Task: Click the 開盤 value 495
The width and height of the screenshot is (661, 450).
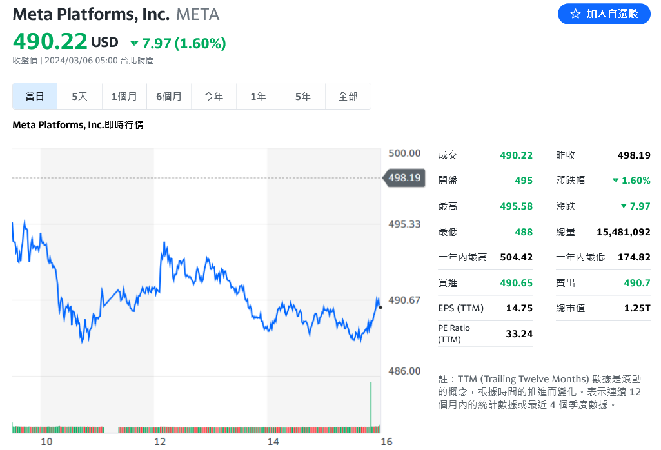Action: click(x=524, y=181)
